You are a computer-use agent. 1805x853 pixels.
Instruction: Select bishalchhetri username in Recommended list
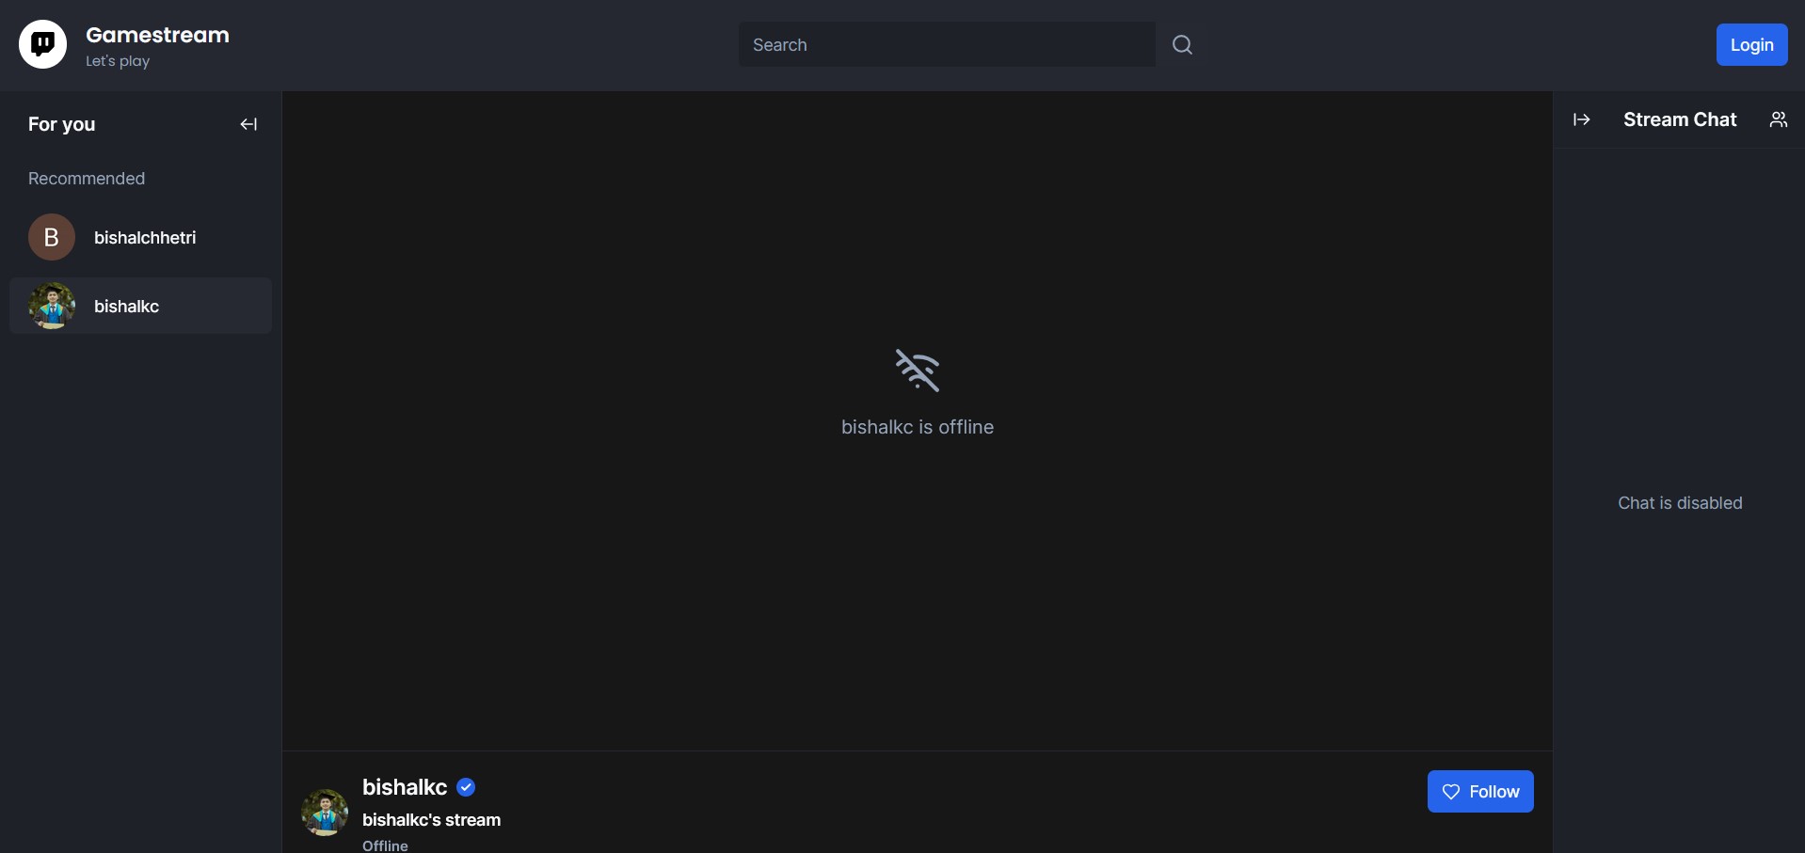pos(145,238)
